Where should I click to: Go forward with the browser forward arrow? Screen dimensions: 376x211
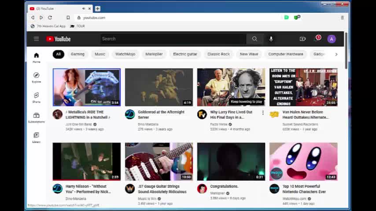click(x=41, y=18)
